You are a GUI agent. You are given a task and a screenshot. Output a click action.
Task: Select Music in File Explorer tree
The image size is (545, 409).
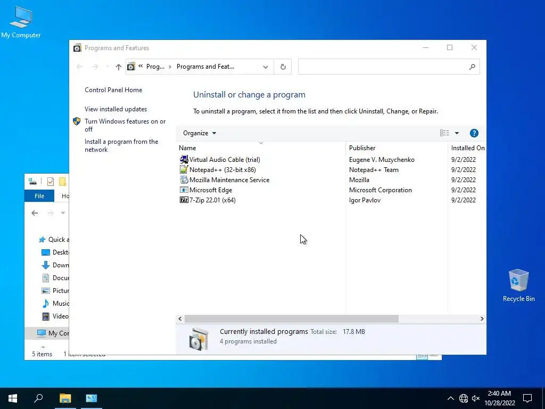coord(55,304)
